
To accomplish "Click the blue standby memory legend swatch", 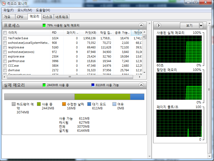I will [89, 104].
